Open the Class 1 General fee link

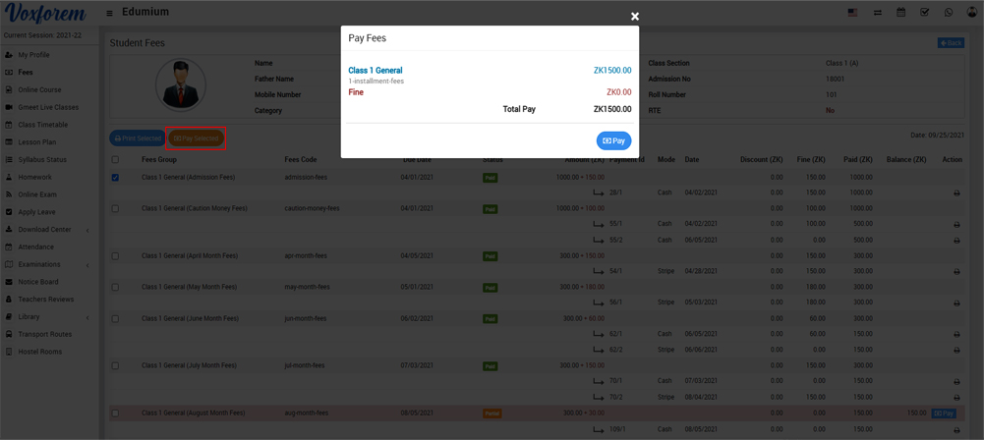pyautogui.click(x=375, y=71)
